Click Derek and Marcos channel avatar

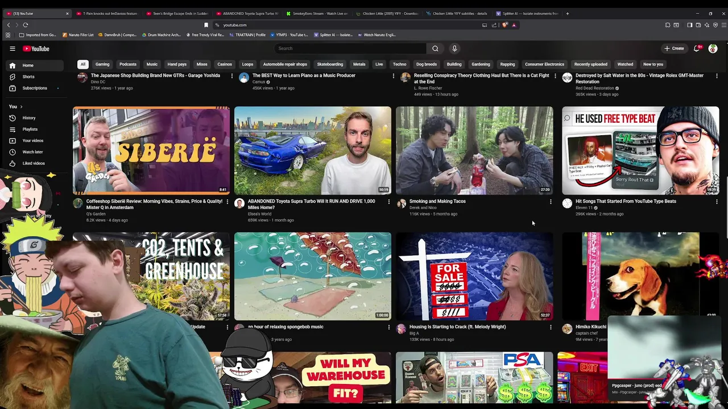pos(401,203)
